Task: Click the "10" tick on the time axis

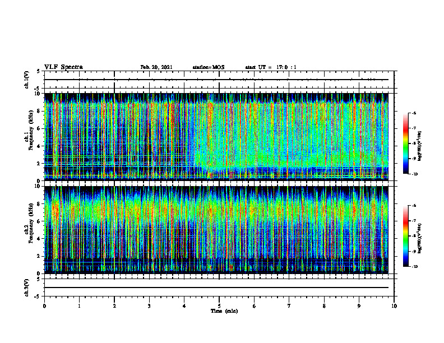Action: click(x=394, y=306)
